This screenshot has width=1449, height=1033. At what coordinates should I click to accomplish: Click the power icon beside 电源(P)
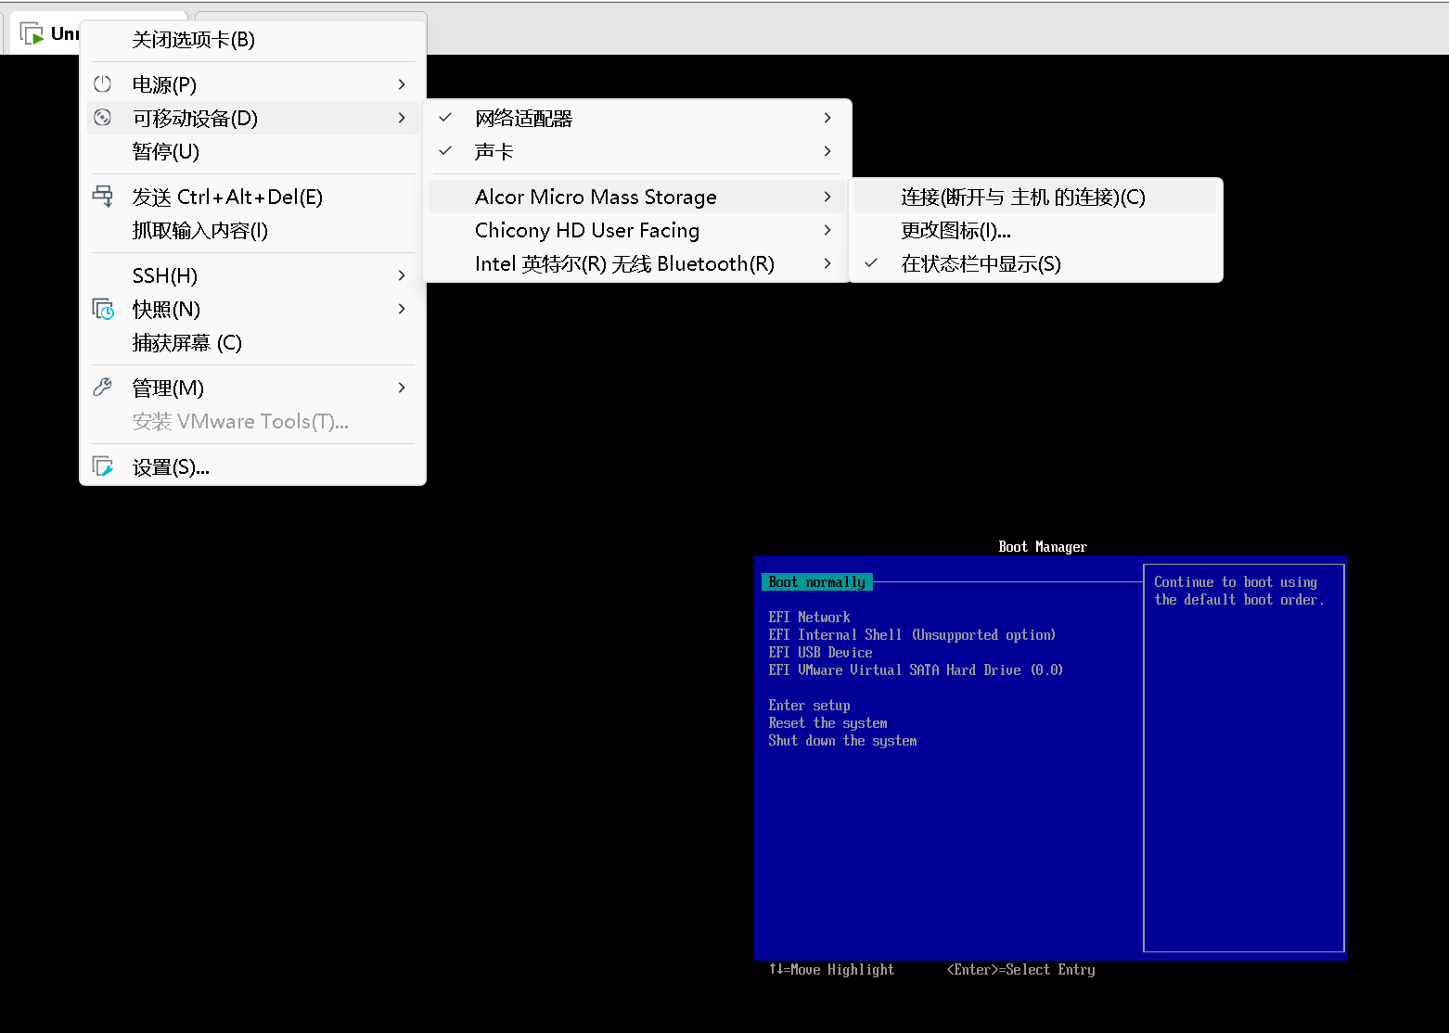[103, 84]
